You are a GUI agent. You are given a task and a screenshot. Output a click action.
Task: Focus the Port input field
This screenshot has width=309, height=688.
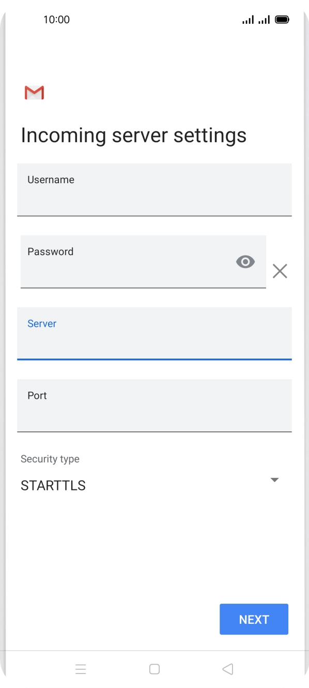click(x=154, y=406)
